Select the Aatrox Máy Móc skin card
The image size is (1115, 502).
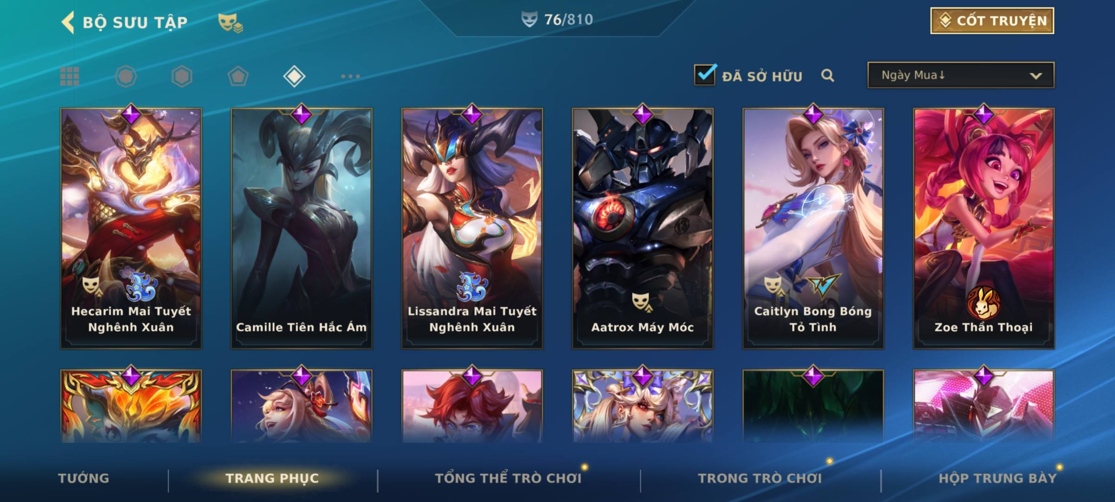(x=643, y=228)
